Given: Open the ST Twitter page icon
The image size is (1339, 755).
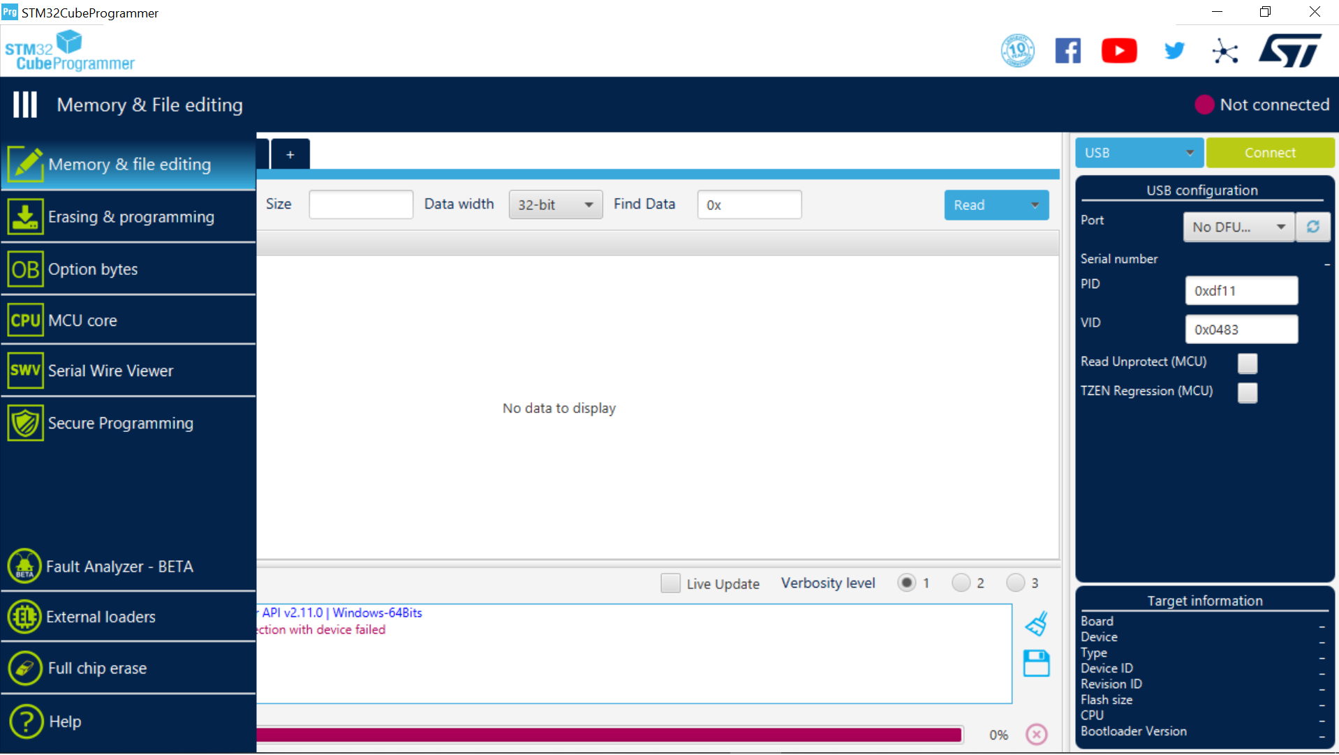Looking at the screenshot, I should coord(1174,51).
